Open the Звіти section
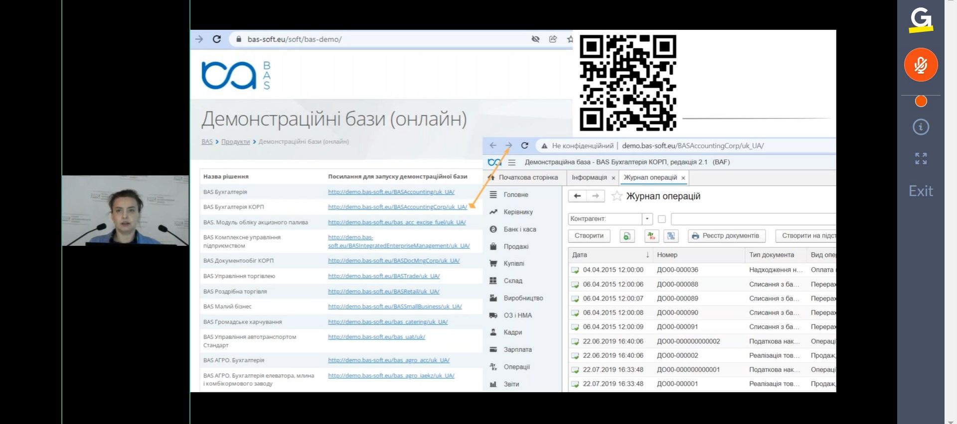Screen dimensions: 957x424 click(511, 384)
